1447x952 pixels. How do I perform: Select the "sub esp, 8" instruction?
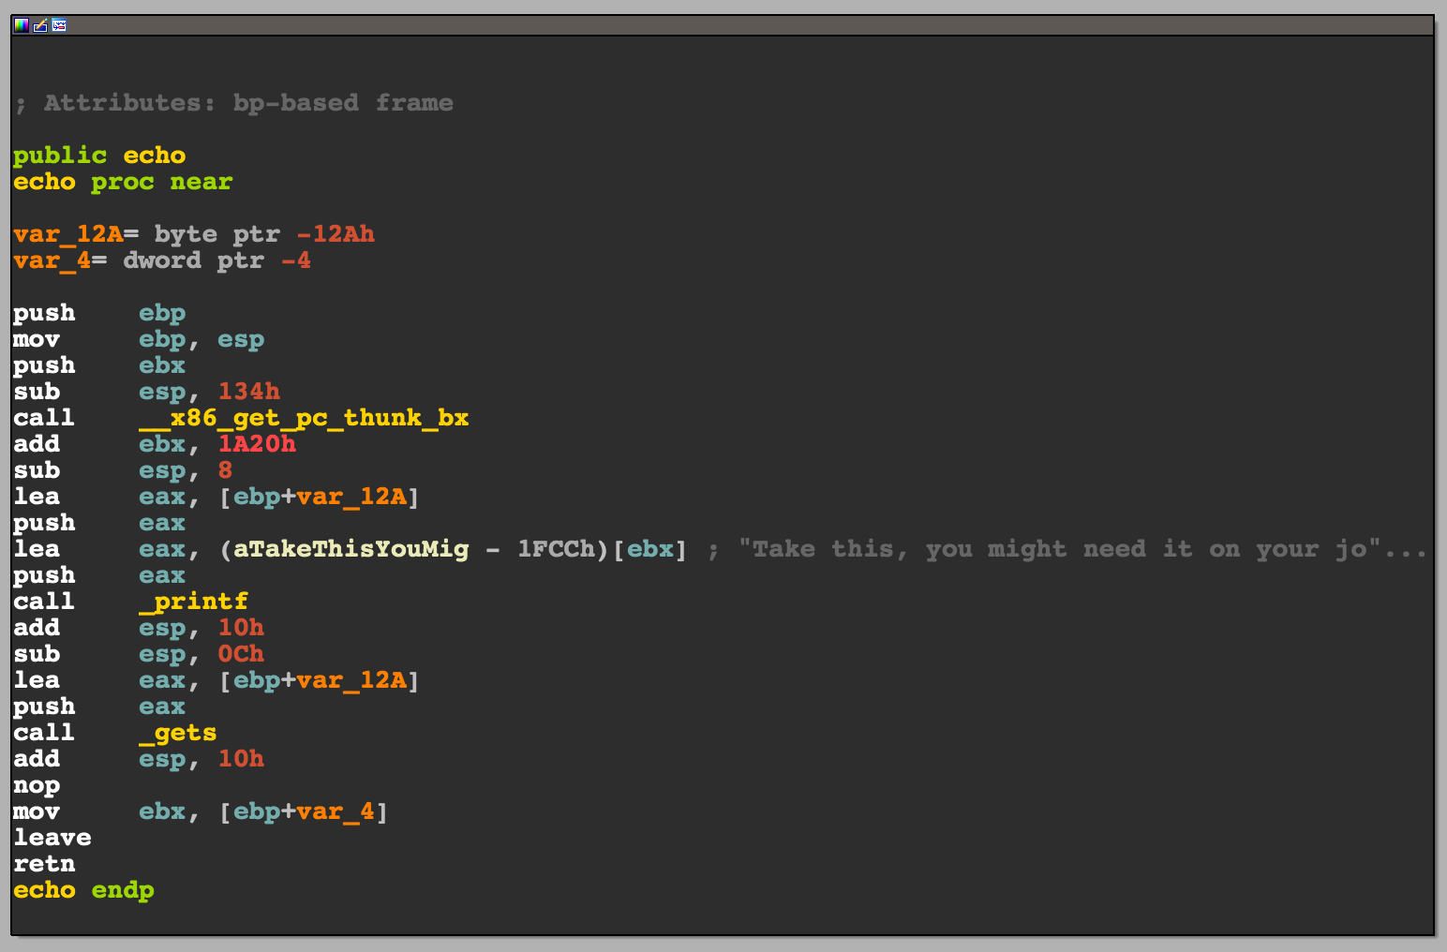coord(123,470)
